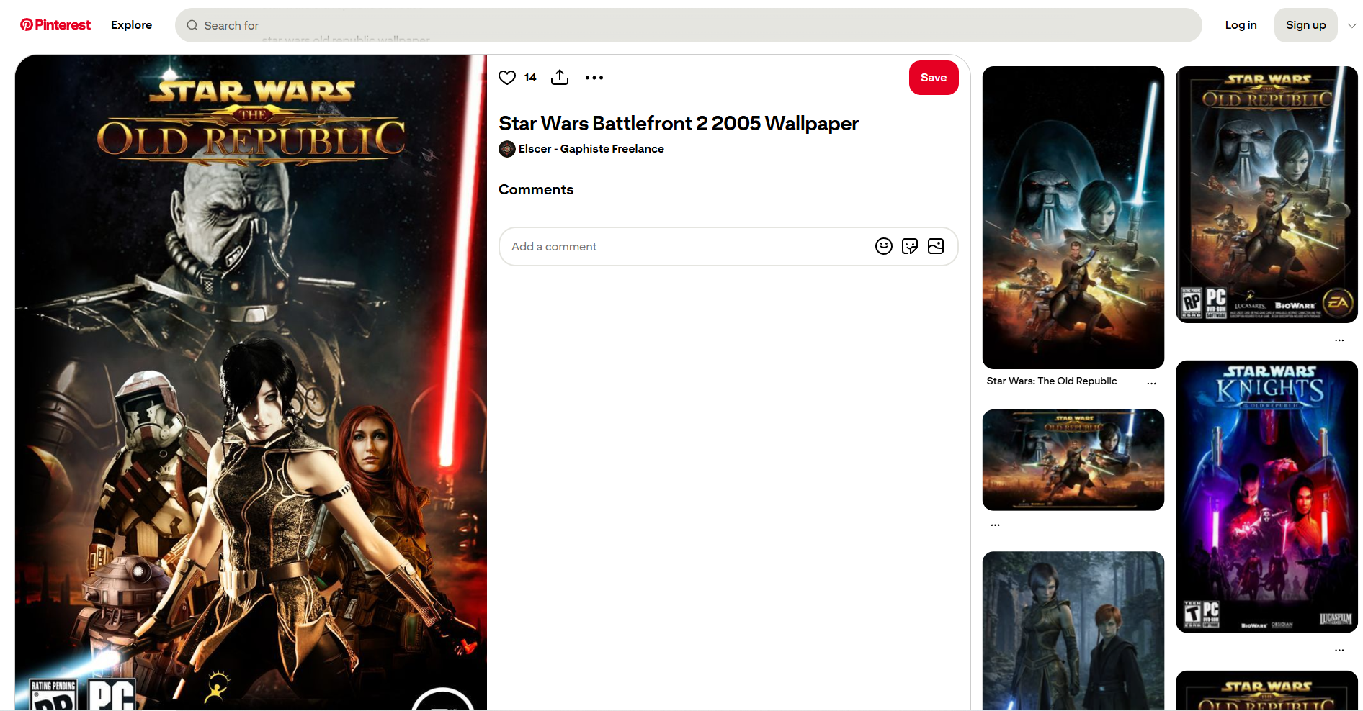Expand the account menu chevron beside Sign up
Viewport: 1363px width, 711px height.
pyautogui.click(x=1352, y=25)
